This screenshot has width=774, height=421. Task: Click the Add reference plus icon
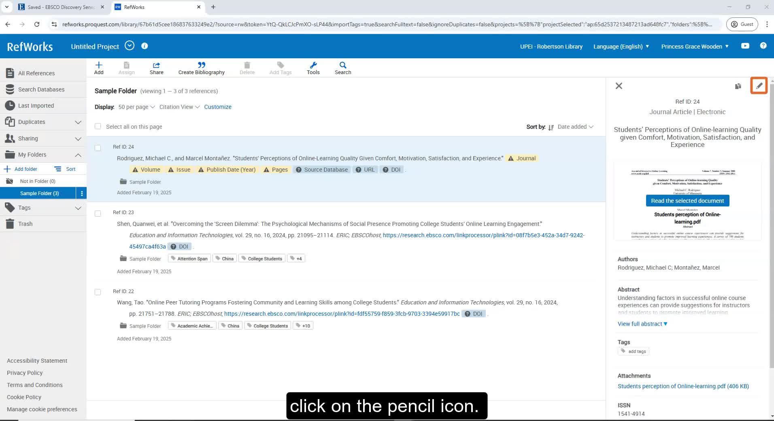[x=99, y=65]
